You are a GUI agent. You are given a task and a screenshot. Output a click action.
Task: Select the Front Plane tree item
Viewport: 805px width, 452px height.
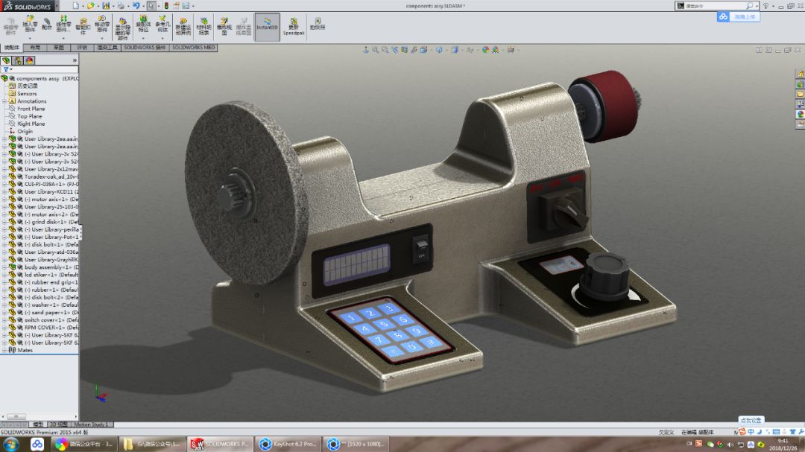31,109
